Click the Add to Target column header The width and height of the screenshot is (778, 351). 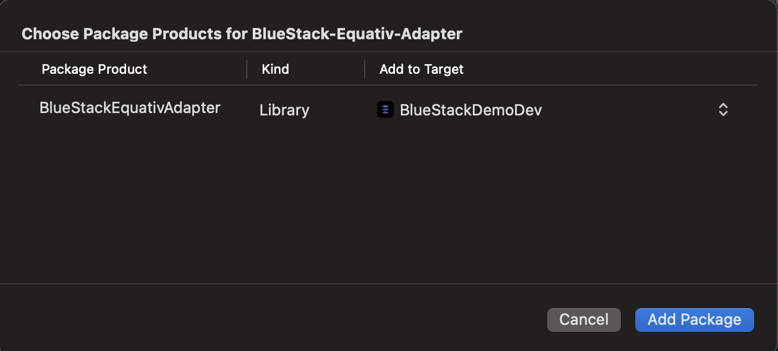(x=421, y=69)
